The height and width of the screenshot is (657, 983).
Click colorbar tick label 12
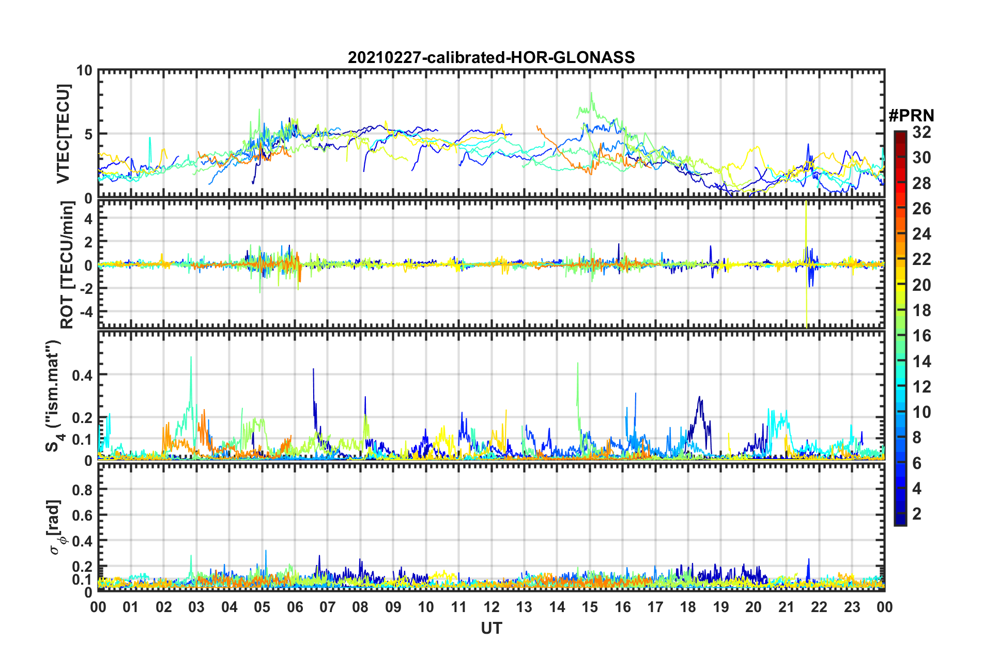[x=921, y=387]
